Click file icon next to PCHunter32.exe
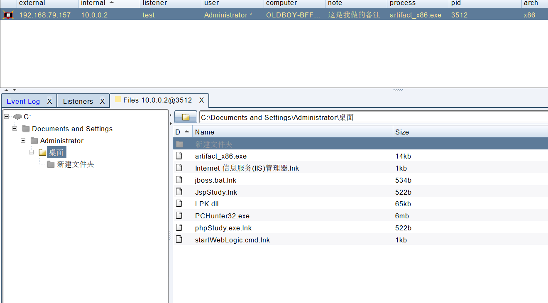The image size is (548, 303). point(179,215)
